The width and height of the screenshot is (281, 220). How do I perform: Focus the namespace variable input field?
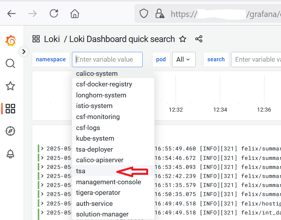click(x=107, y=59)
